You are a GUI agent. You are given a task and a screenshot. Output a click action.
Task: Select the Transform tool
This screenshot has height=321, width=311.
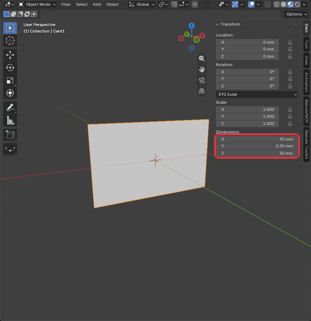(x=10, y=93)
